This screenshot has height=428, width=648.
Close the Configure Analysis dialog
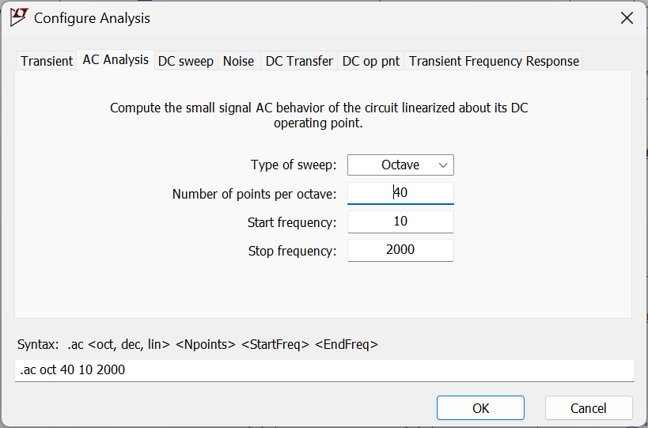(x=627, y=18)
